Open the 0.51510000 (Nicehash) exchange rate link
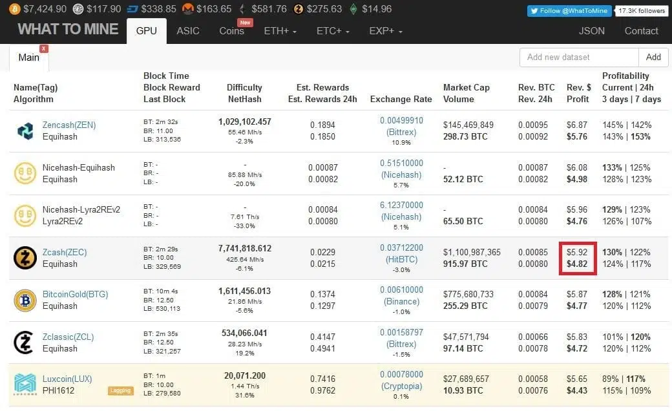The image size is (672, 411). (401, 169)
